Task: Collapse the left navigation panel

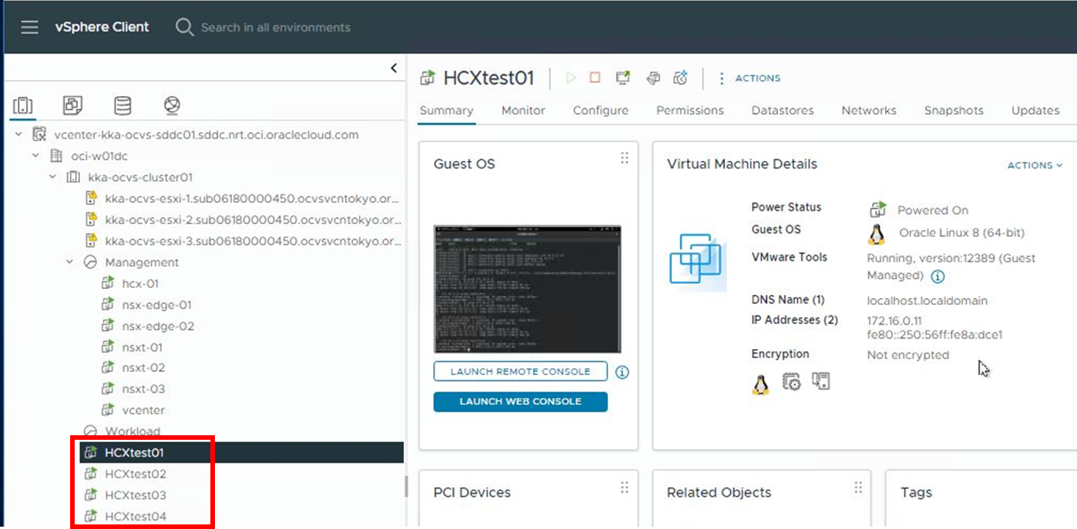Action: pyautogui.click(x=393, y=68)
